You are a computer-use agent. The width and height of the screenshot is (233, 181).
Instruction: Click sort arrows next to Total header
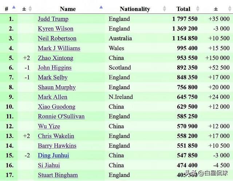point(198,9)
